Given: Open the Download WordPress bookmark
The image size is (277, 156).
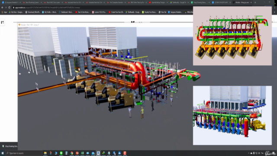Looking at the screenshot, I should coord(33,12).
